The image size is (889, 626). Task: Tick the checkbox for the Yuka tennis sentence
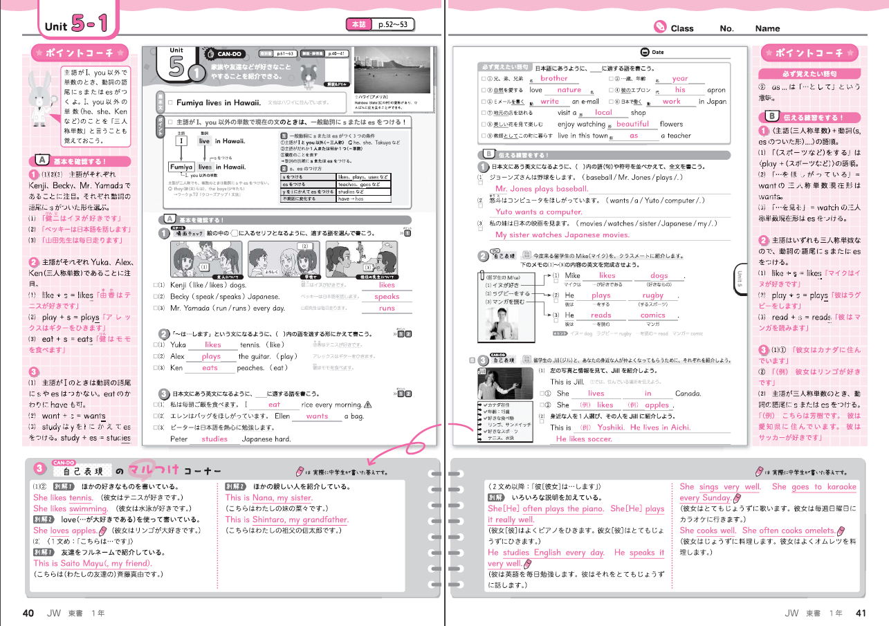[x=156, y=344]
